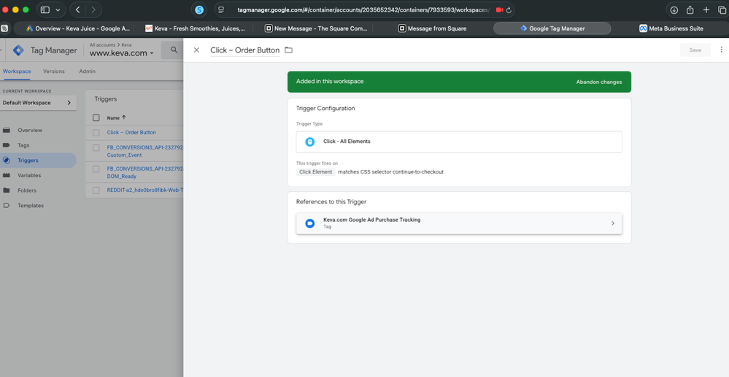Click Abandon changes in green banner

[599, 82]
